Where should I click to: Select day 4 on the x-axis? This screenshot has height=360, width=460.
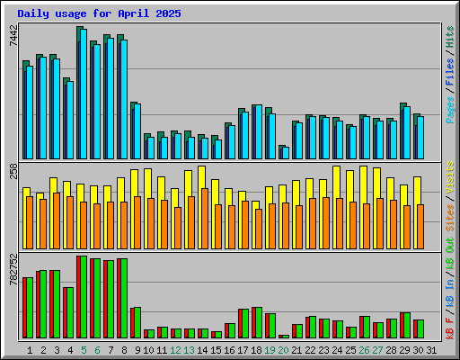click(x=70, y=350)
